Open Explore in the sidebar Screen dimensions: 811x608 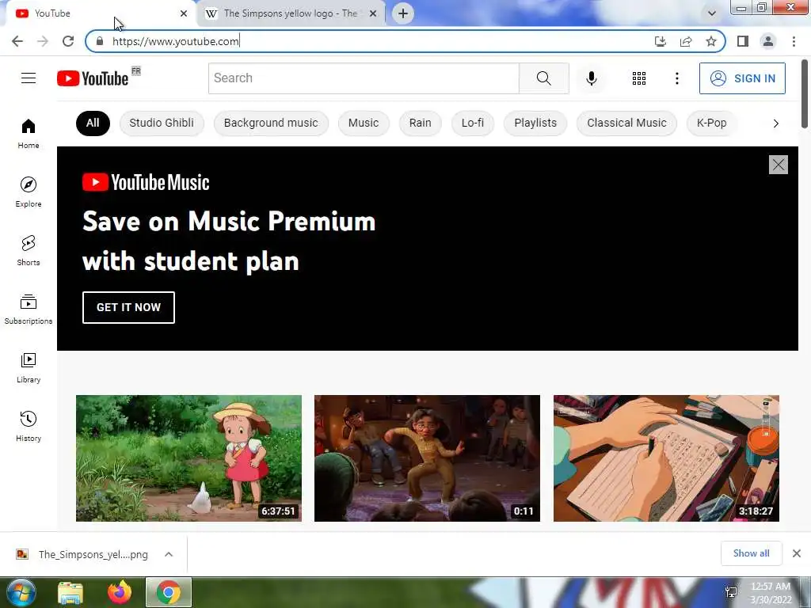coord(29,192)
